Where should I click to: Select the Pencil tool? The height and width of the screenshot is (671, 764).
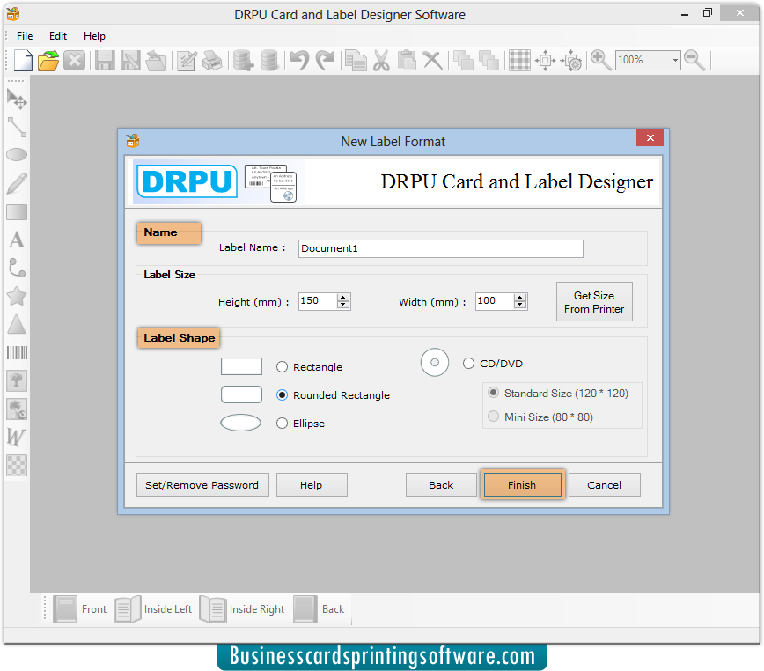click(x=17, y=183)
